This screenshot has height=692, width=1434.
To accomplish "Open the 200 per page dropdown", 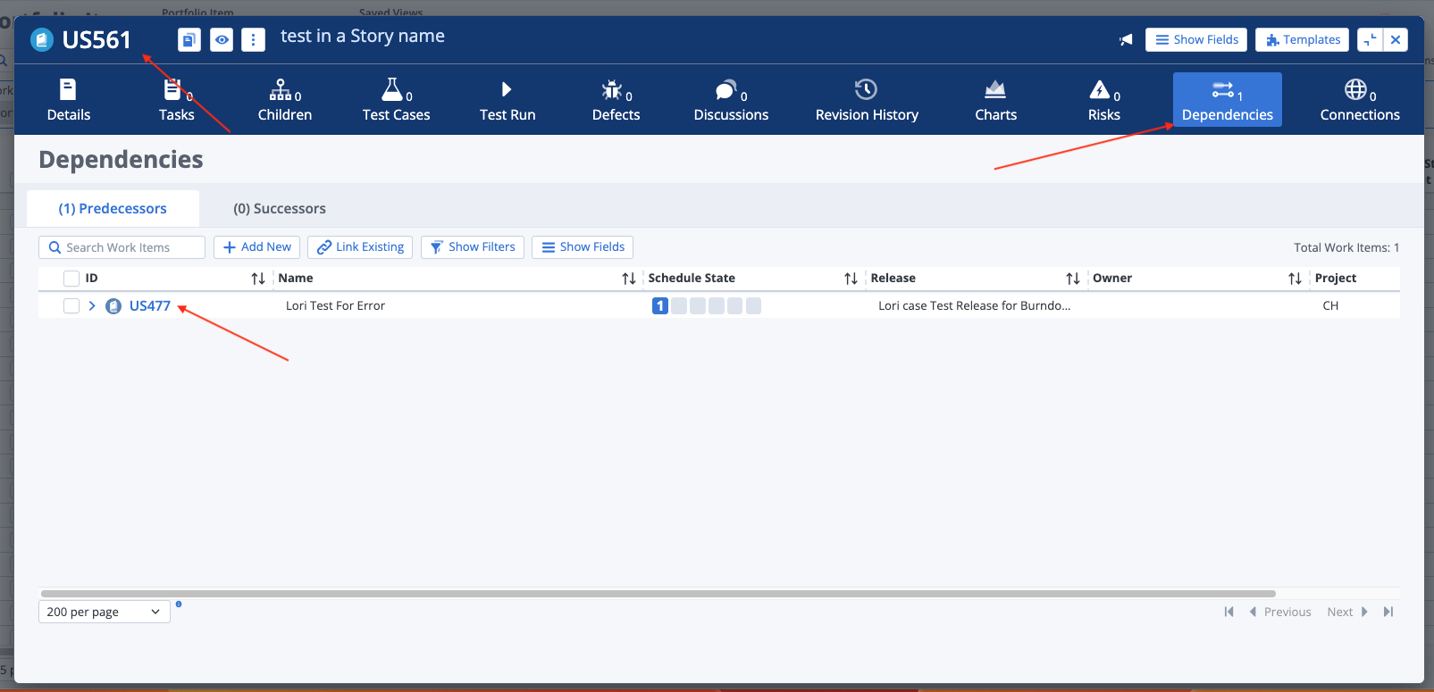I will pyautogui.click(x=104, y=612).
